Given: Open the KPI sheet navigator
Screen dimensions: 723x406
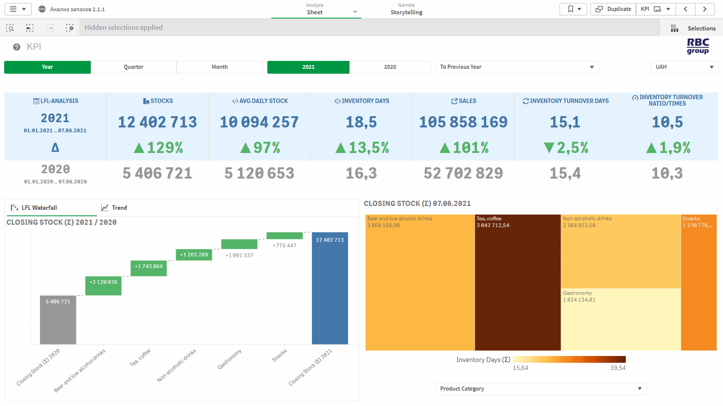Looking at the screenshot, I should coord(655,9).
